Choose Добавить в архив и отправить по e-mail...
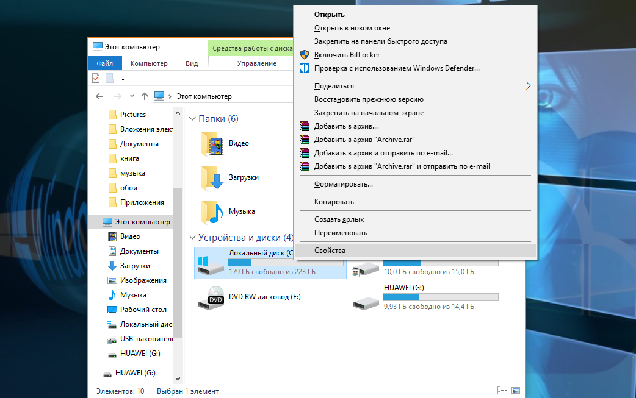The height and width of the screenshot is (398, 636). (415, 152)
